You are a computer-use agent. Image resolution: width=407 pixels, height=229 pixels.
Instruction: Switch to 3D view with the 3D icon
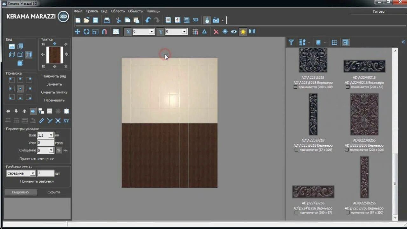click(196, 20)
